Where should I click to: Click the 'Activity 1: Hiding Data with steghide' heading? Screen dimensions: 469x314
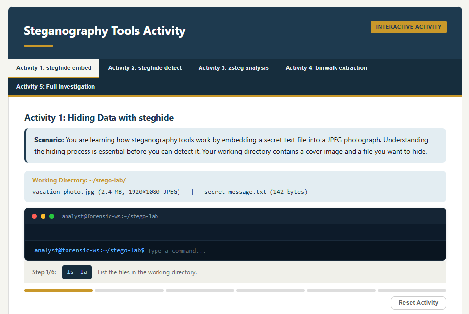click(99, 117)
